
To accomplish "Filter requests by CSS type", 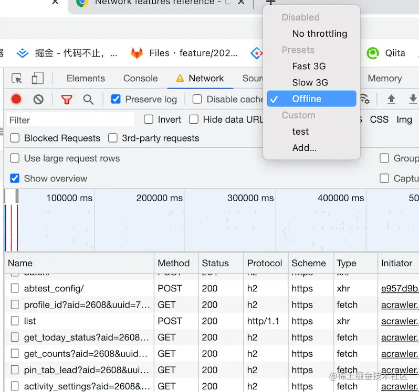I will [379, 119].
